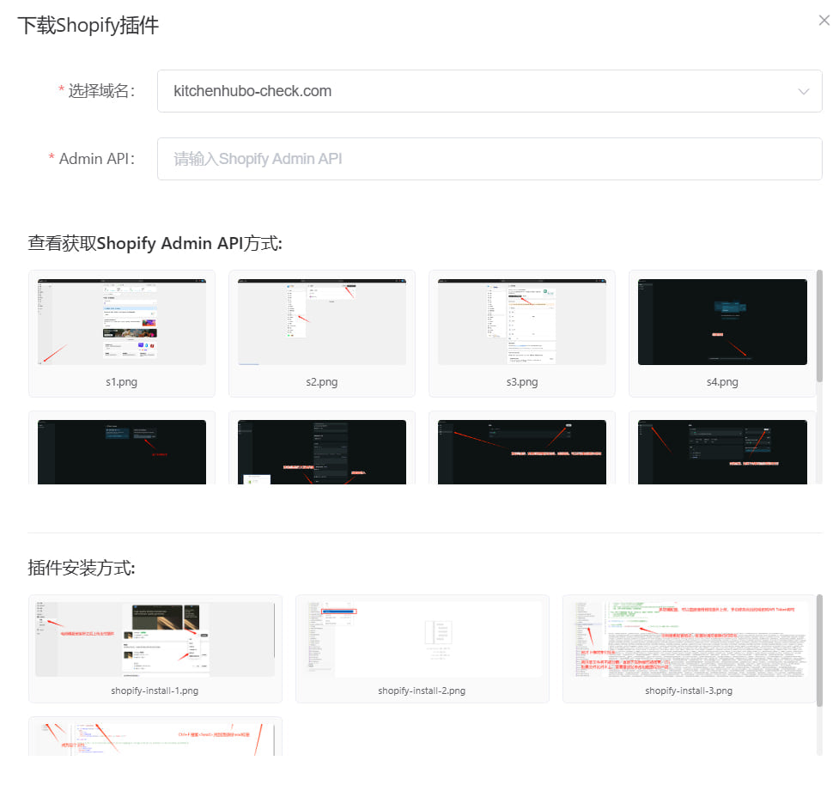The width and height of the screenshot is (839, 785).
Task: Focus the Shopify Admin API input field
Action: [x=489, y=159]
